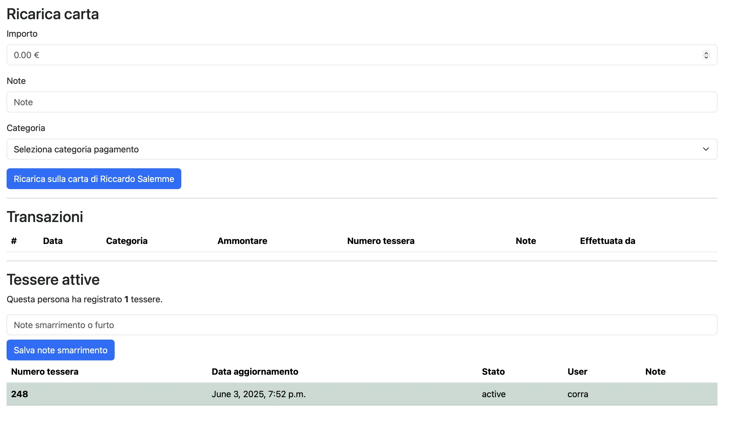729x421 pixels.
Task: Click the Importo amount field
Action: point(347,55)
